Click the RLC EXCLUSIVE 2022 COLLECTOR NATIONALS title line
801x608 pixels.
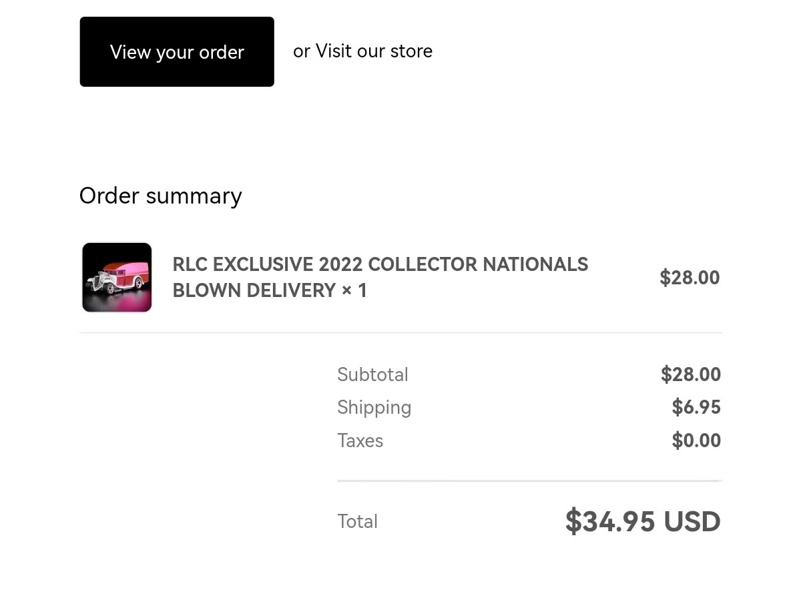click(380, 264)
